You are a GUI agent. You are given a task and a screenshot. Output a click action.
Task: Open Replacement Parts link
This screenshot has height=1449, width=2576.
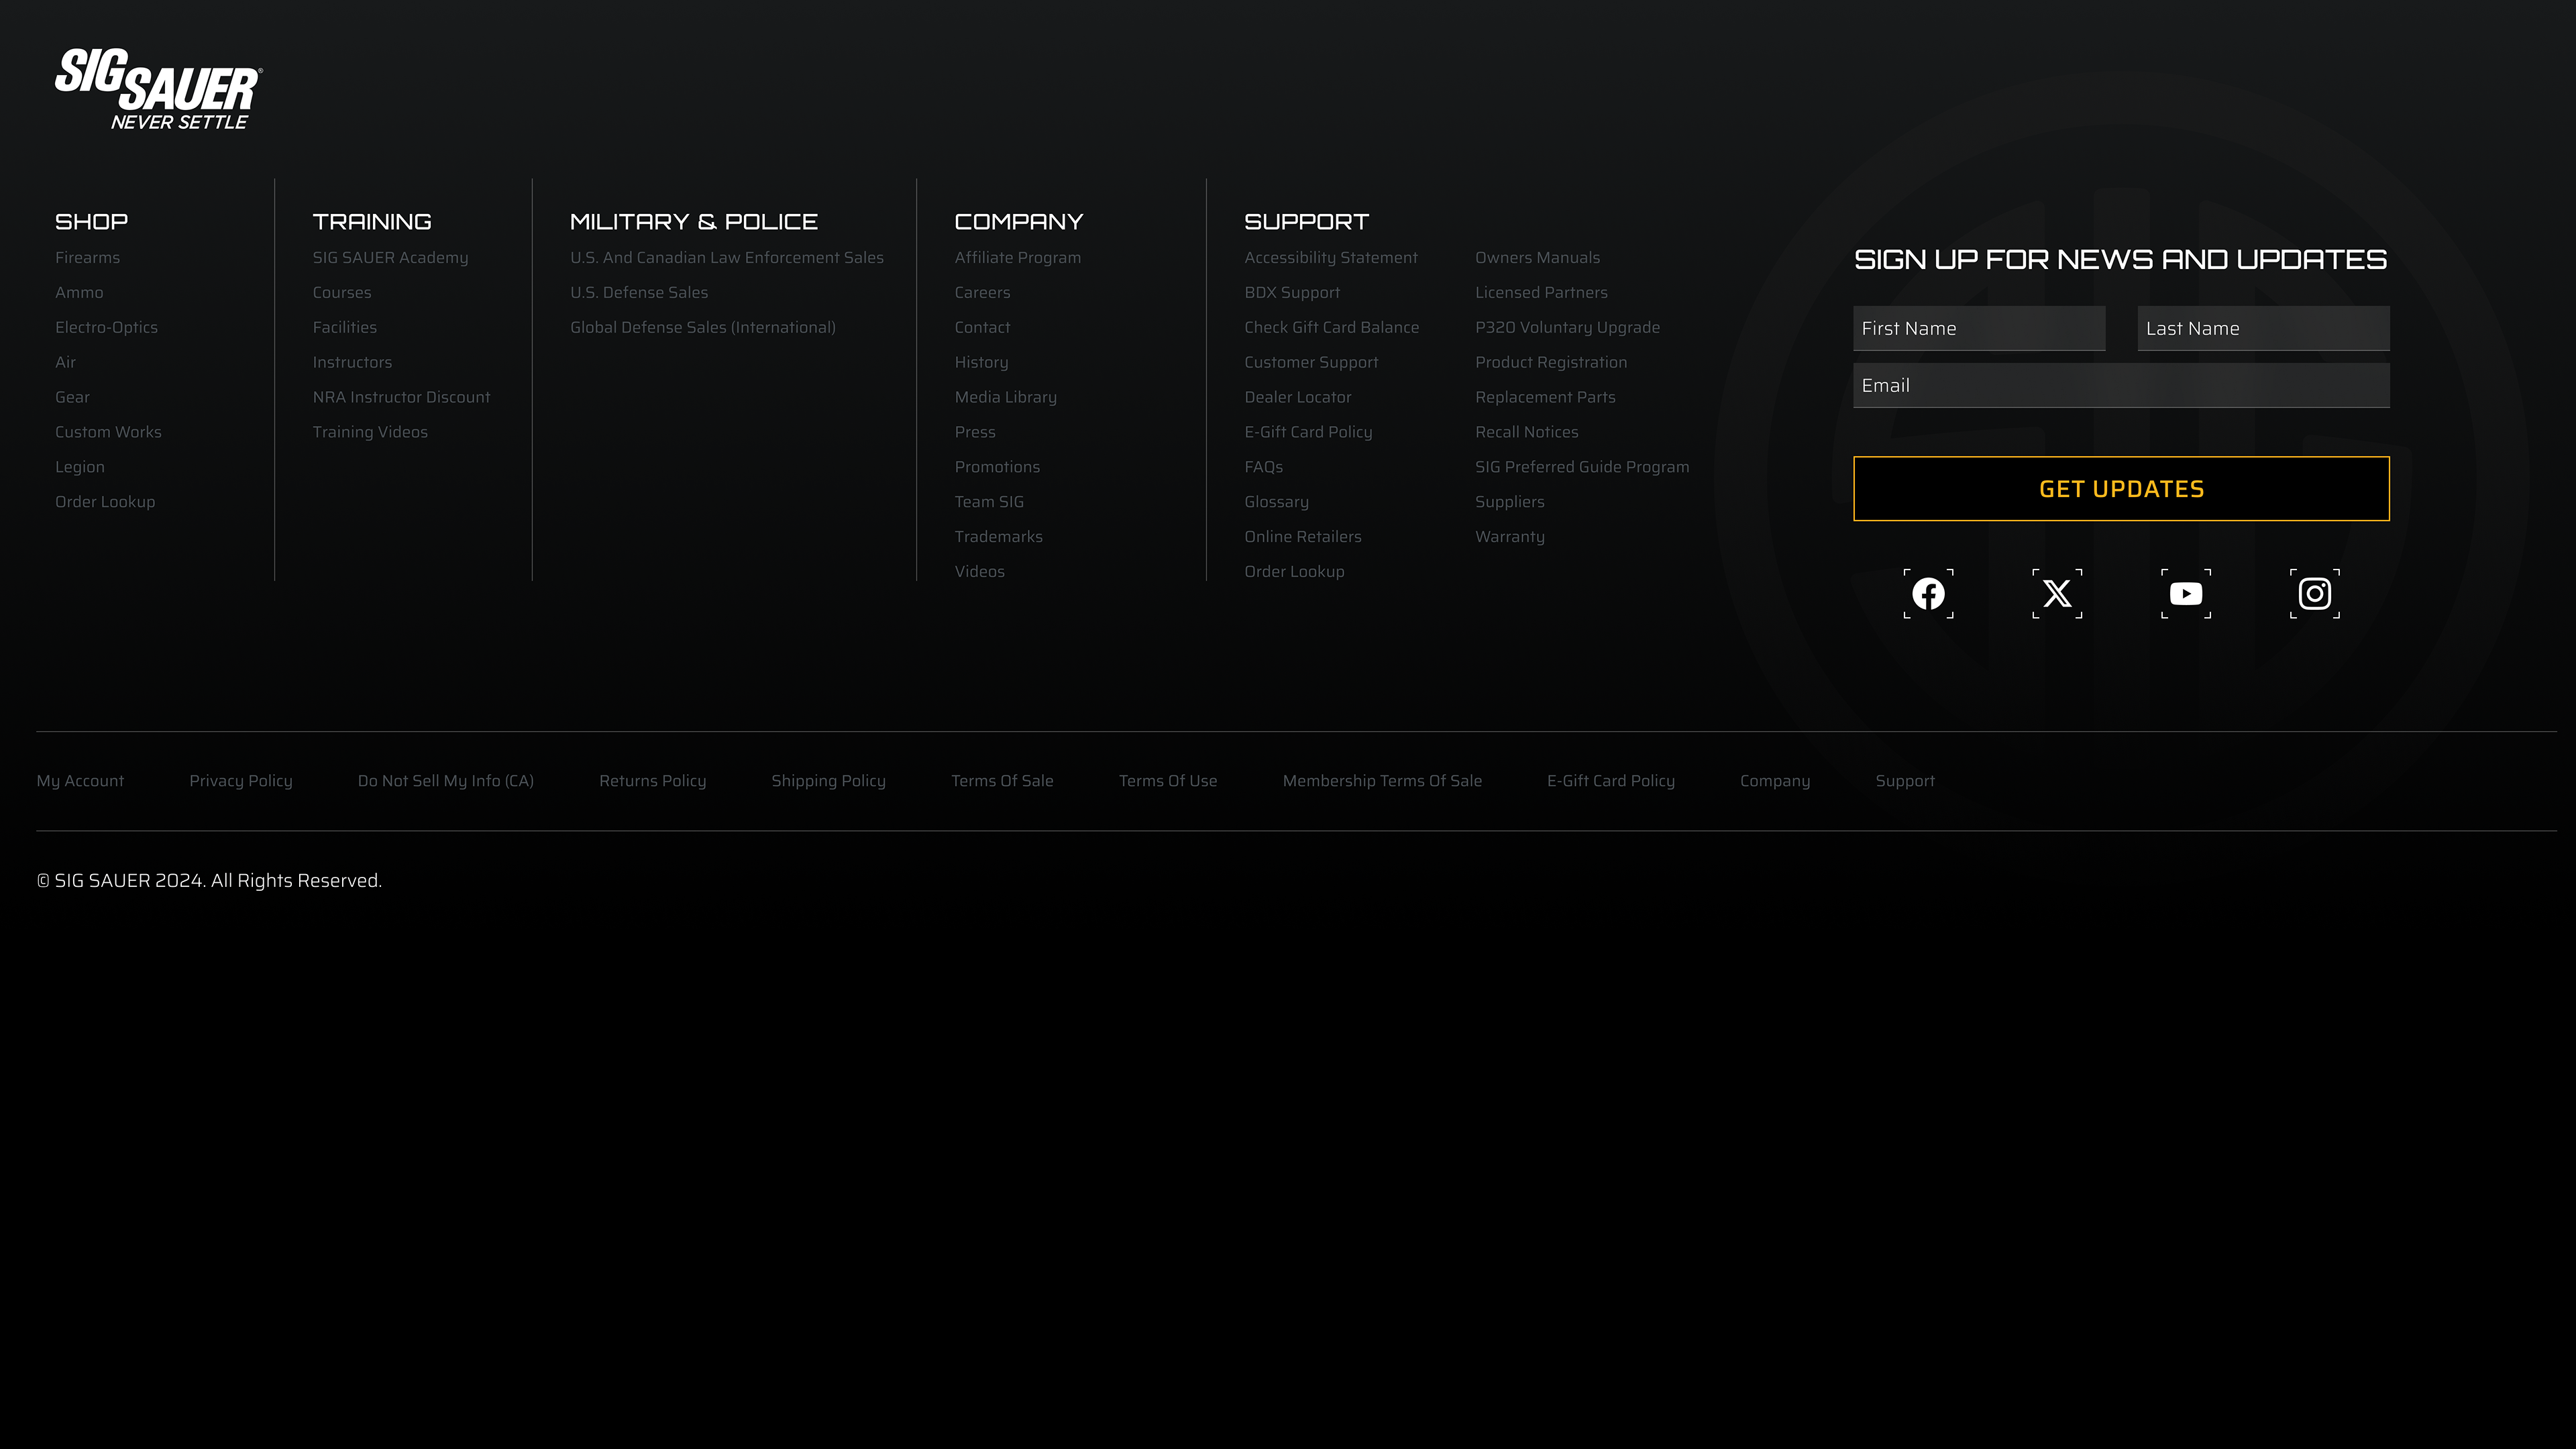[x=1546, y=398]
